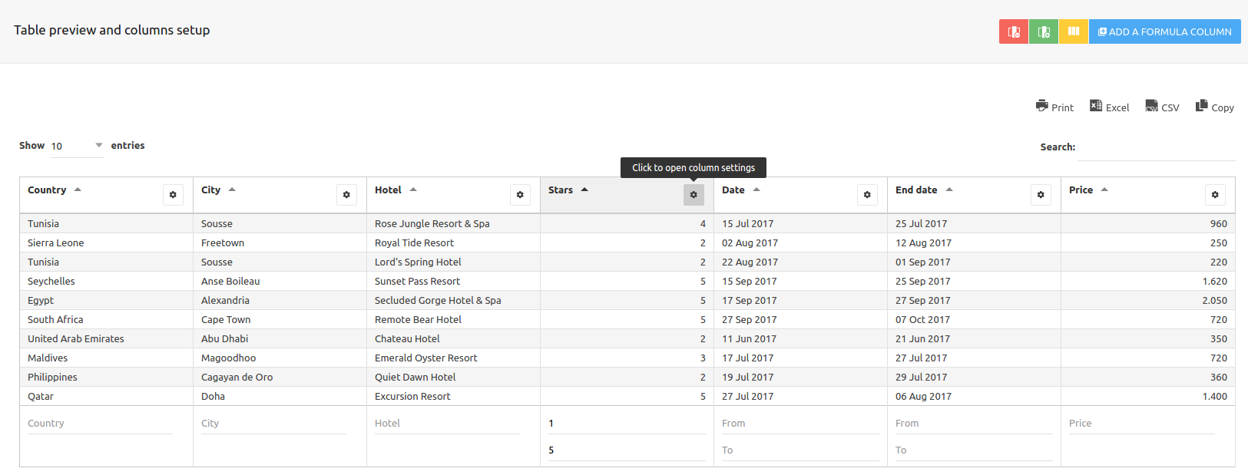Click the Cagayan de Oro city cell
1248x475 pixels.
280,377
